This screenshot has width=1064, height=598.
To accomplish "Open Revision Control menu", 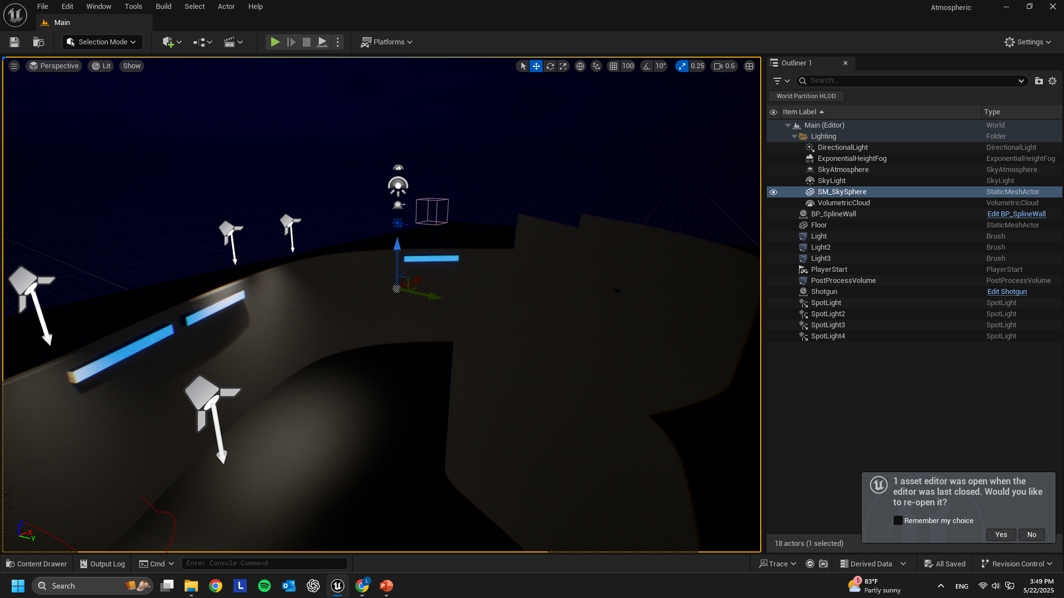I will [x=1017, y=564].
